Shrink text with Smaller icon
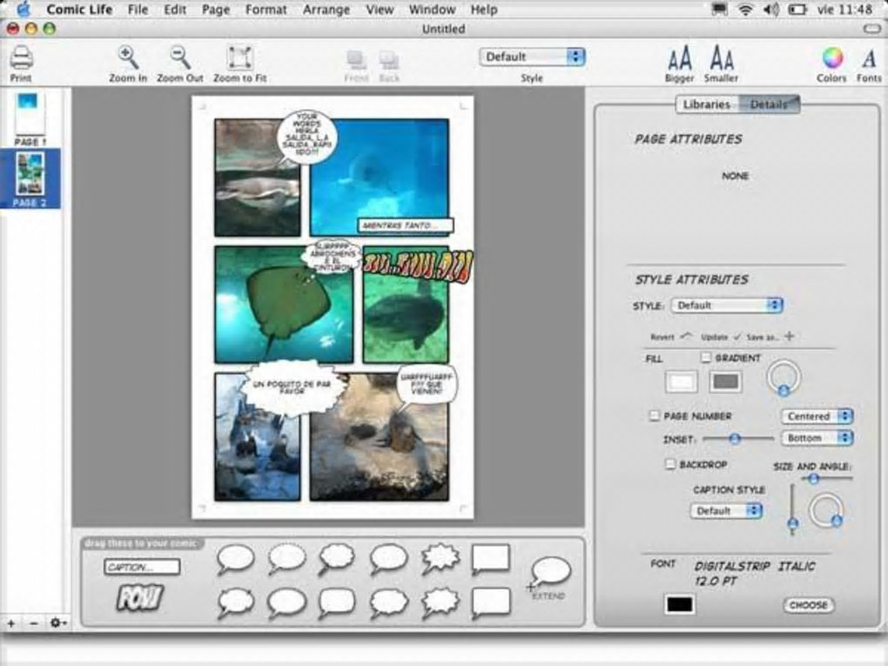This screenshot has width=888, height=666. pyautogui.click(x=721, y=59)
